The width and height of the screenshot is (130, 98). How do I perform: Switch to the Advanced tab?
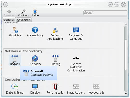24,20
